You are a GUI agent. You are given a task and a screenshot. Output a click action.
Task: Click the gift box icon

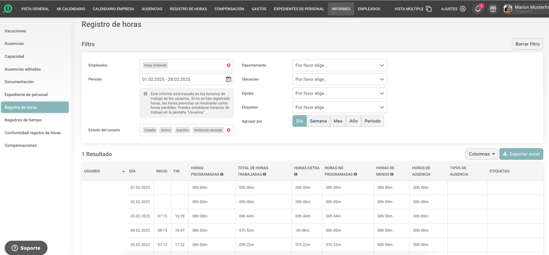click(x=493, y=9)
